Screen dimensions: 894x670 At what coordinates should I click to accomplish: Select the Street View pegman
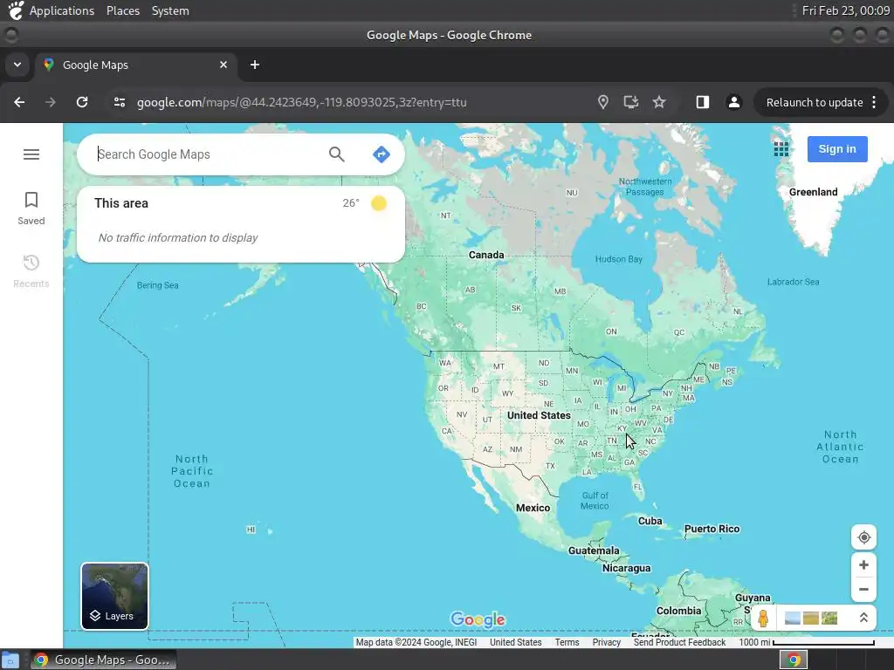tap(763, 619)
